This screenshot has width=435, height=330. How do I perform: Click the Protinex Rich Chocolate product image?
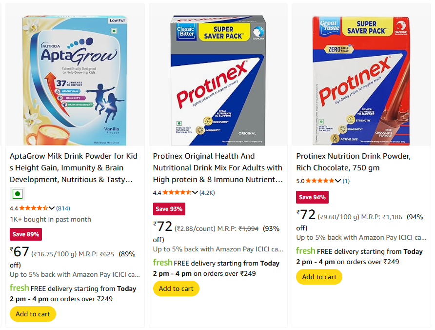tap(361, 81)
